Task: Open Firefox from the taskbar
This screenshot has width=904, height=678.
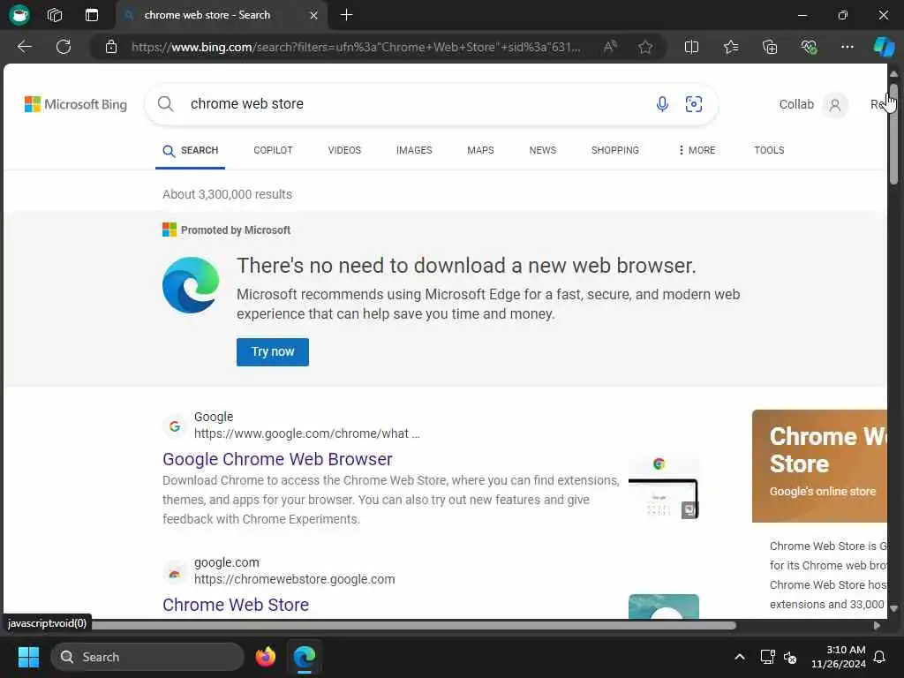Action: (x=265, y=657)
